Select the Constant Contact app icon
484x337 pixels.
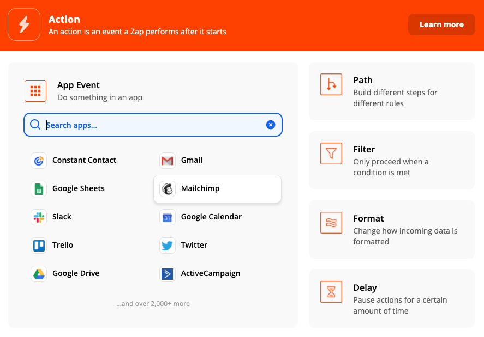coord(39,161)
